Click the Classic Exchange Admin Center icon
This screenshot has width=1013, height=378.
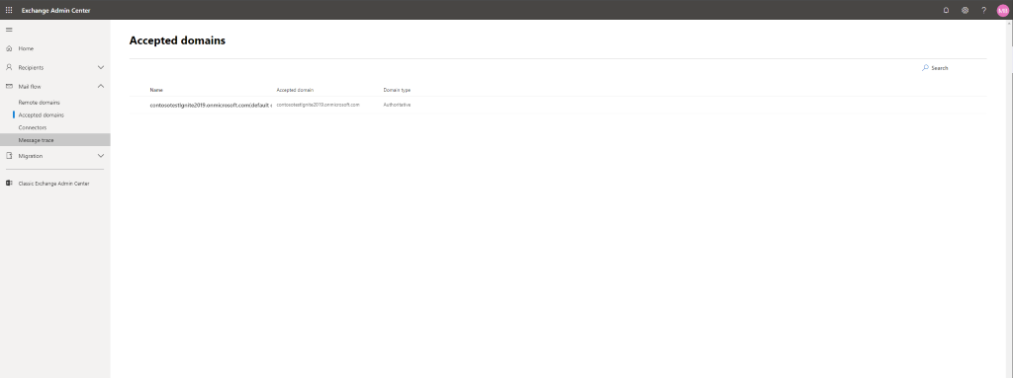9,184
